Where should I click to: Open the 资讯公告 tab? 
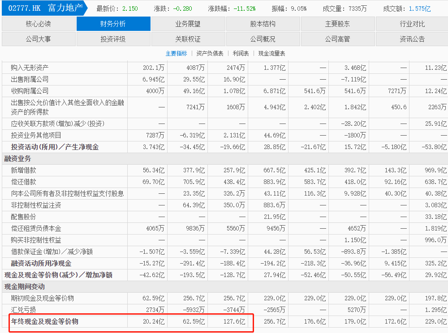(412, 39)
